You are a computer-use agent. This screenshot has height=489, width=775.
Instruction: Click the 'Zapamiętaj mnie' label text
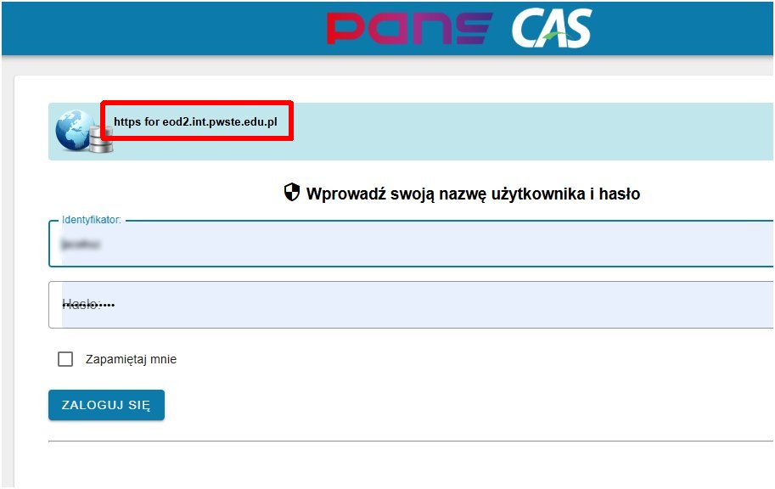131,359
